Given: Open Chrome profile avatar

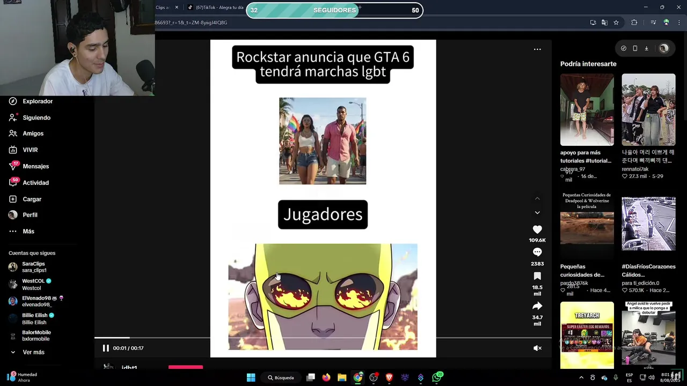Looking at the screenshot, I should 666,23.
